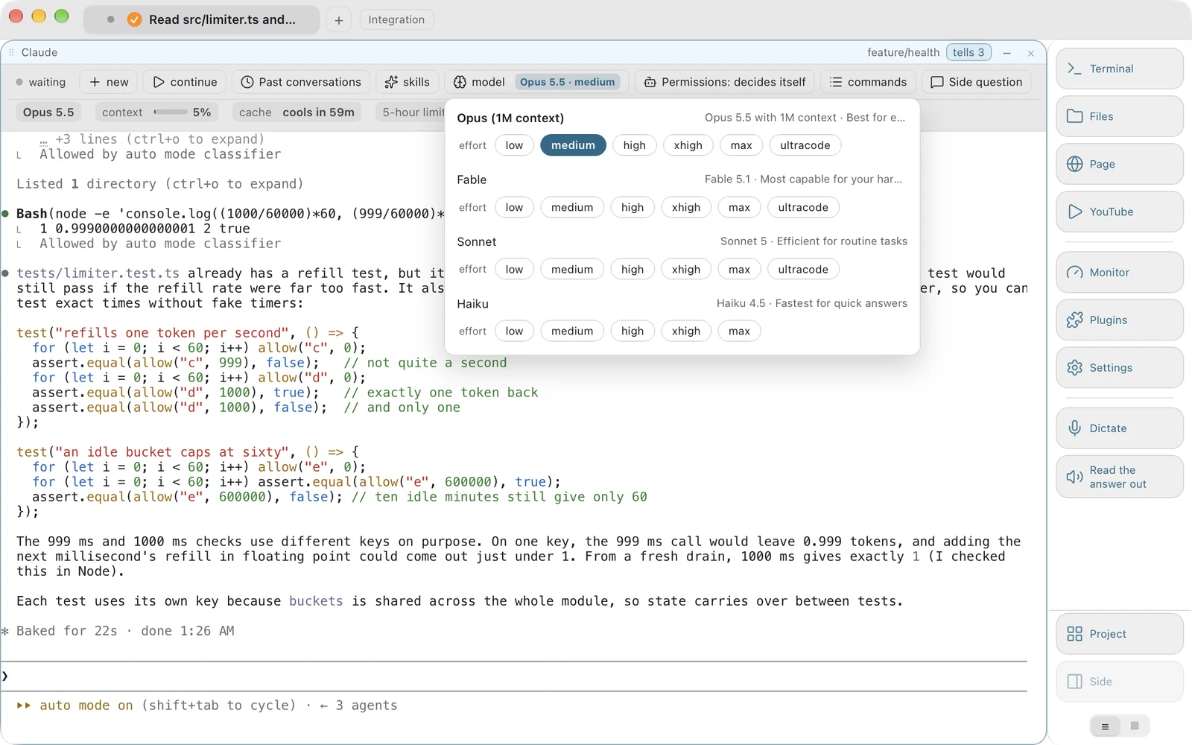Open the Project view
This screenshot has height=745, width=1192.
(1119, 634)
